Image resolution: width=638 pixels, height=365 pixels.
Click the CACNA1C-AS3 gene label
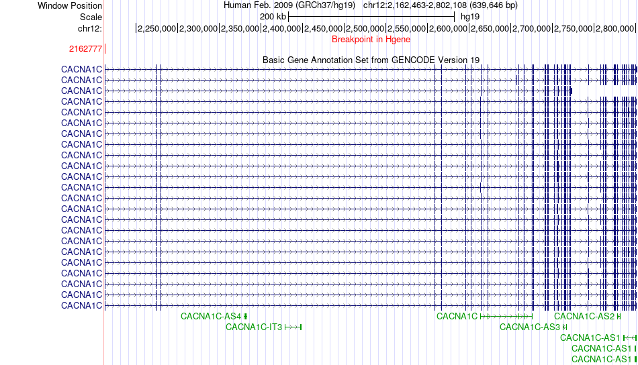(529, 327)
